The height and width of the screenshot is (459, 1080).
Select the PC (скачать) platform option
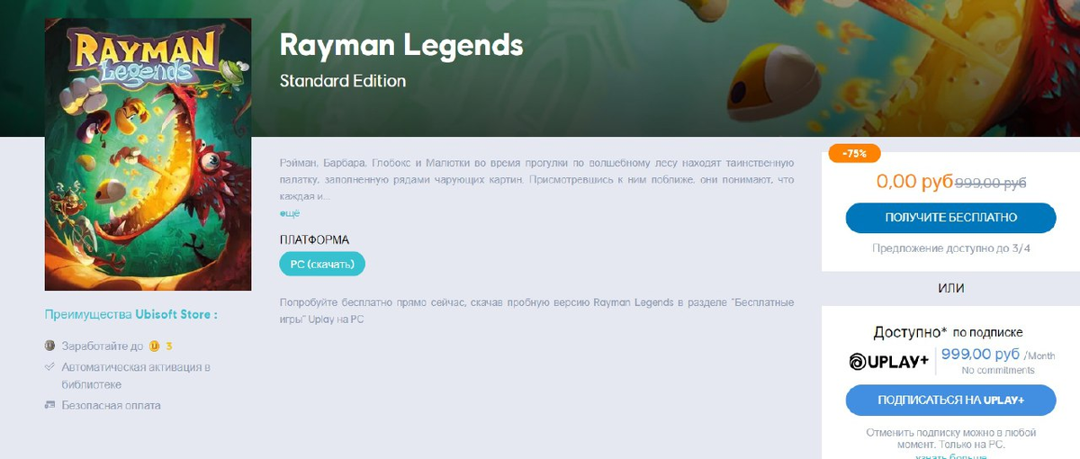[322, 265]
